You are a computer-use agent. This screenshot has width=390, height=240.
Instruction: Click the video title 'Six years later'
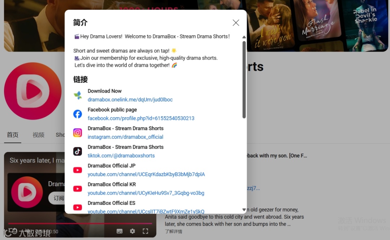tap(37, 160)
